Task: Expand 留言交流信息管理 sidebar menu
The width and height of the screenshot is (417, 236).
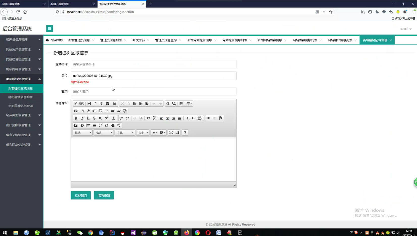Action: click(x=22, y=135)
